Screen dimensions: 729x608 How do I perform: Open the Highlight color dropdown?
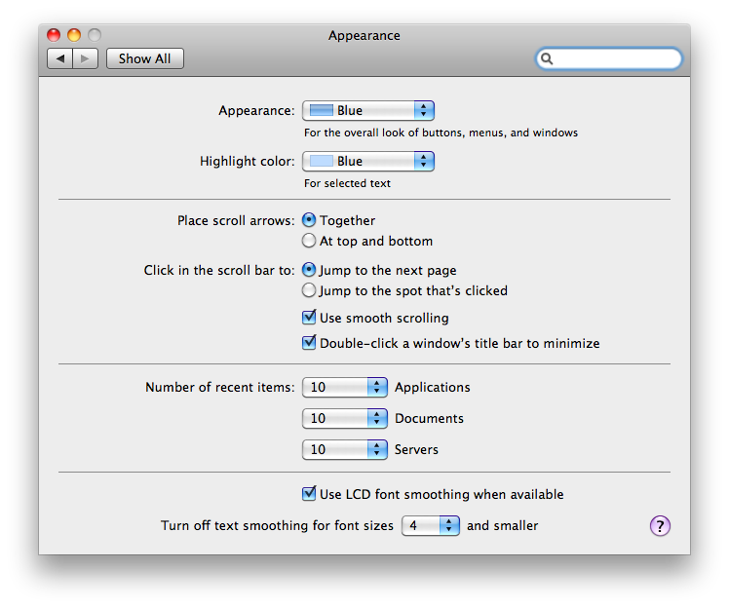click(x=367, y=162)
